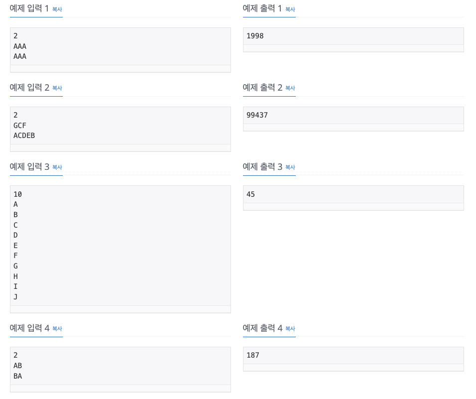
Task: Copy example output 2 (복사)
Action: 290,88
